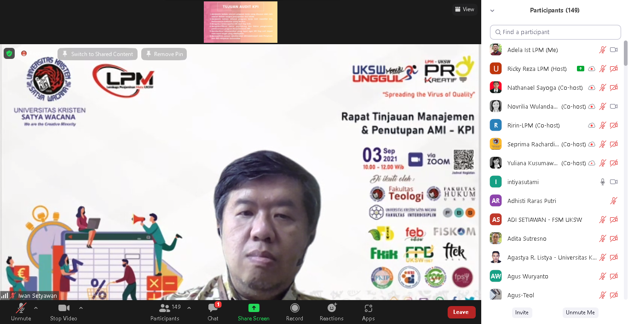This screenshot has height=324, width=628.
Task: Expand audio options arrow beside Unmute
Action: pyautogui.click(x=36, y=308)
